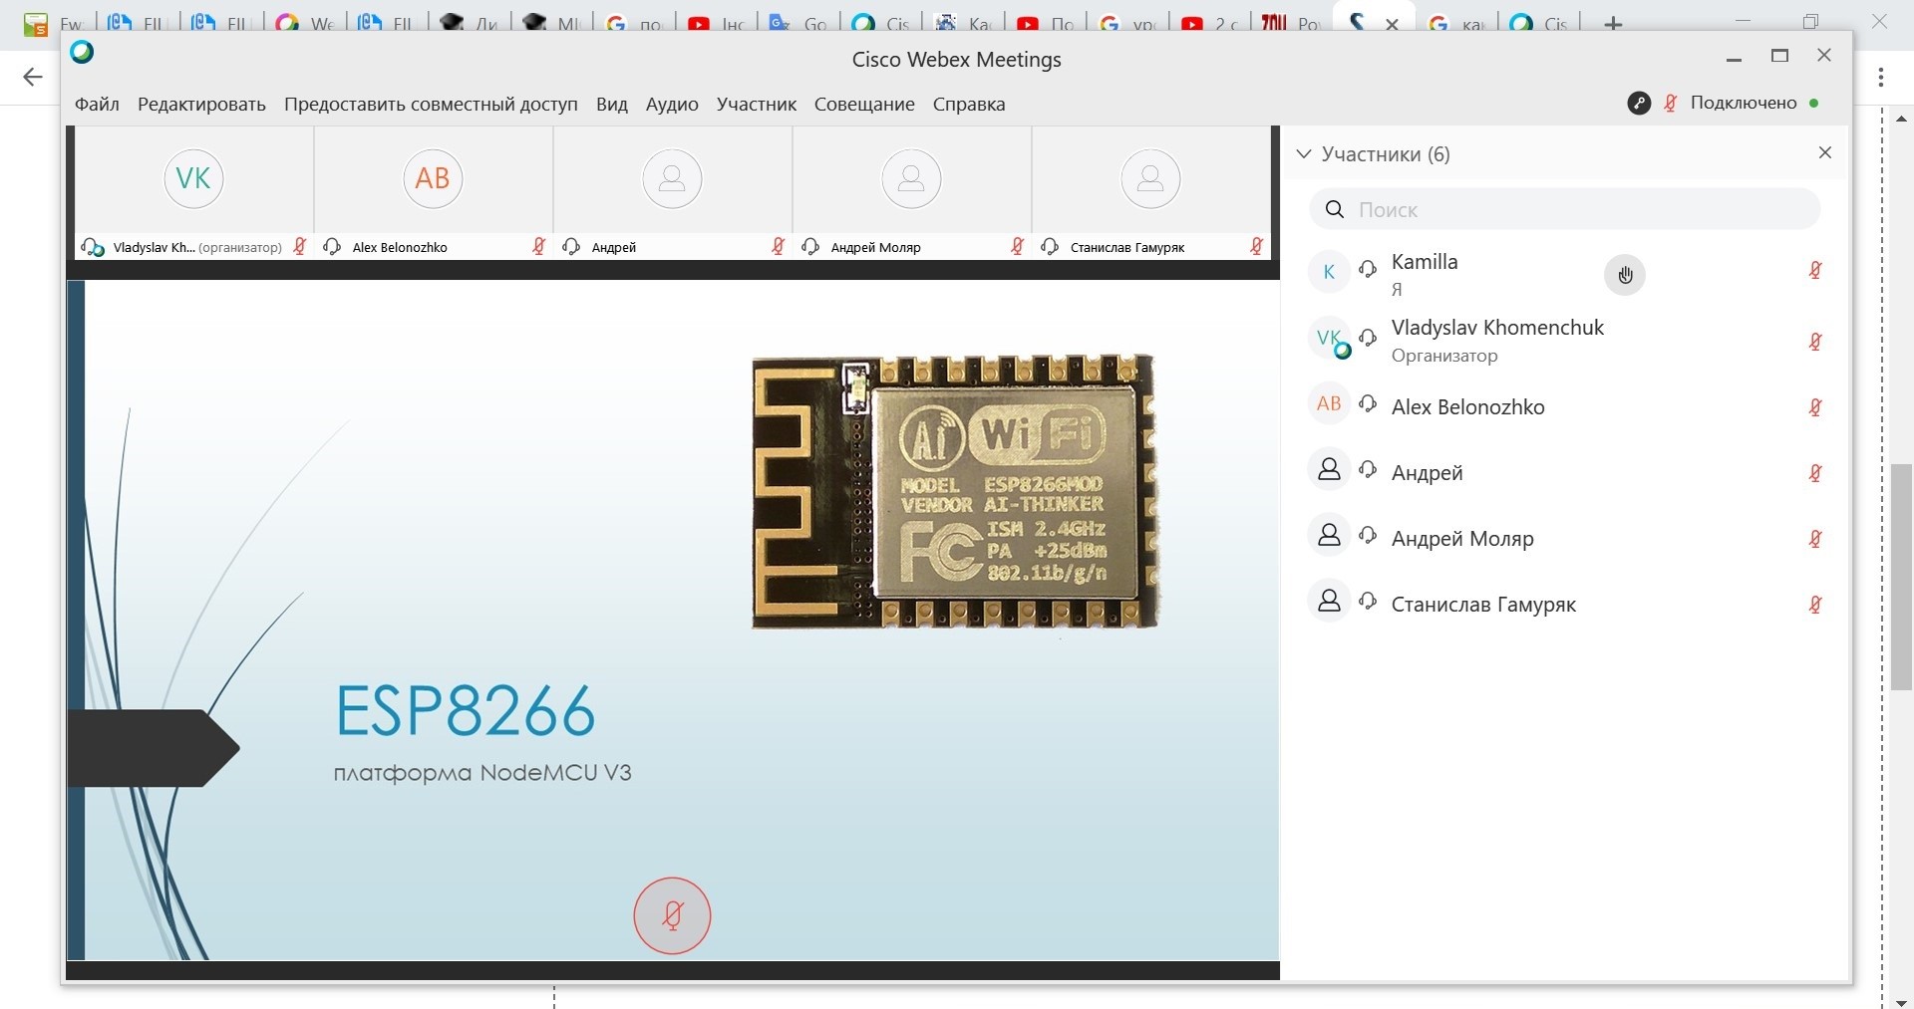
Task: Close the participants panel
Action: tap(1825, 152)
